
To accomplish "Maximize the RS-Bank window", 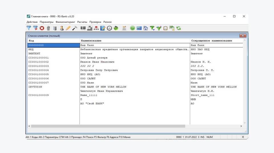I will coord(234,16).
